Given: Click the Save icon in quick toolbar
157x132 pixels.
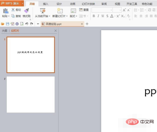Looking at the screenshot, I should tap(8, 24).
